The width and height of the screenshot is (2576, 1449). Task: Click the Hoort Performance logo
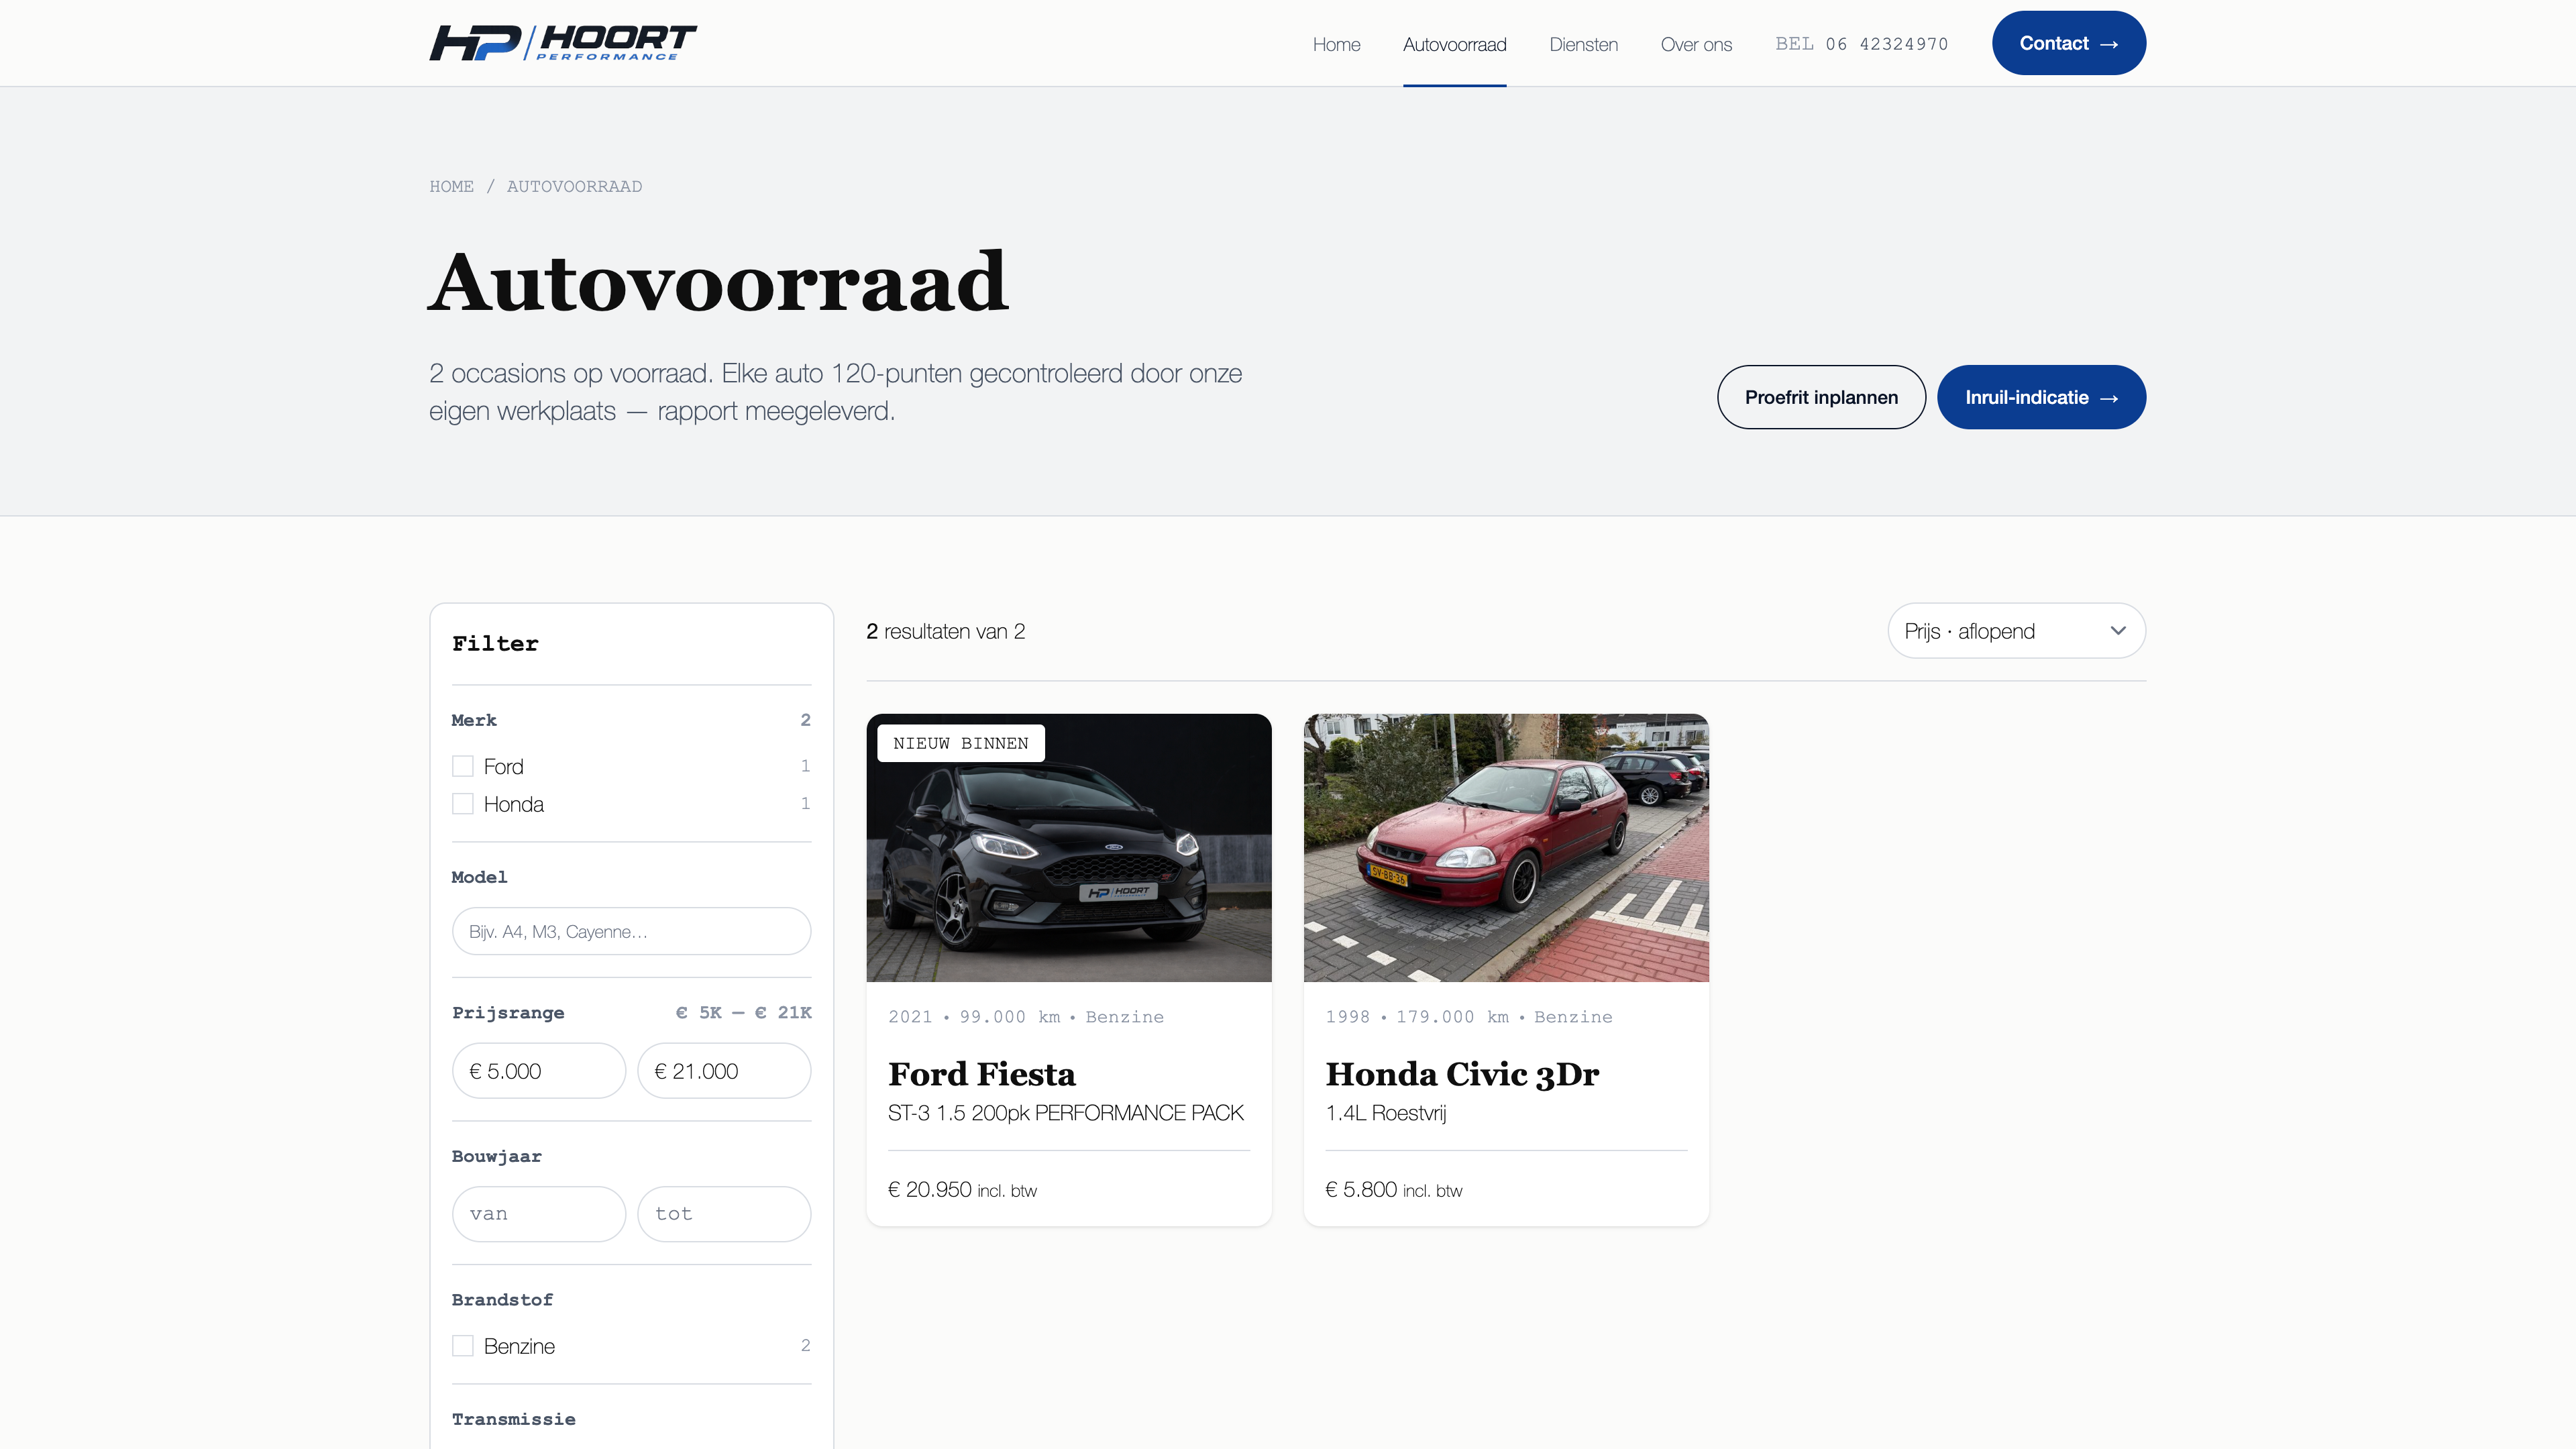coord(563,43)
